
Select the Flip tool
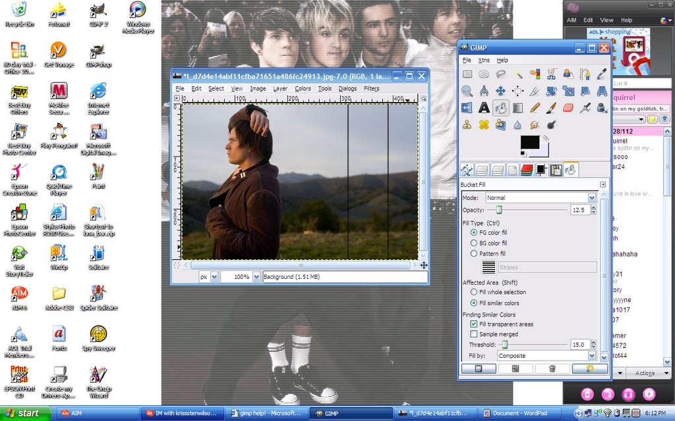(x=467, y=107)
